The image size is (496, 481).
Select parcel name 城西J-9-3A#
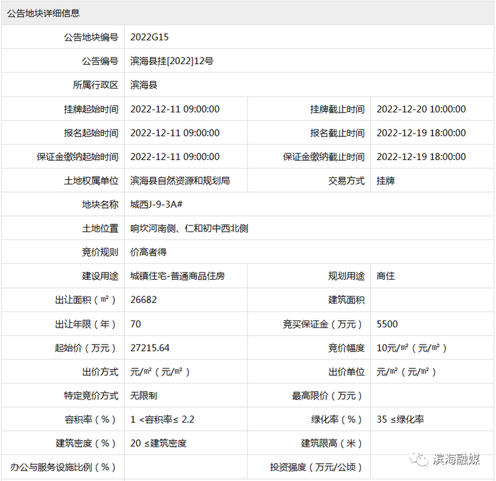pos(156,204)
